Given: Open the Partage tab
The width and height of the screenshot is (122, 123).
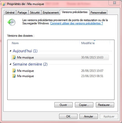Looking at the screenshot, I should 22,12.
